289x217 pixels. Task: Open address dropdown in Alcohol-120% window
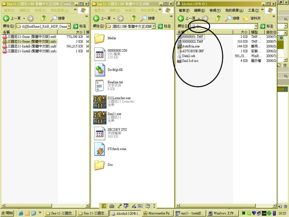click(x=256, y=26)
